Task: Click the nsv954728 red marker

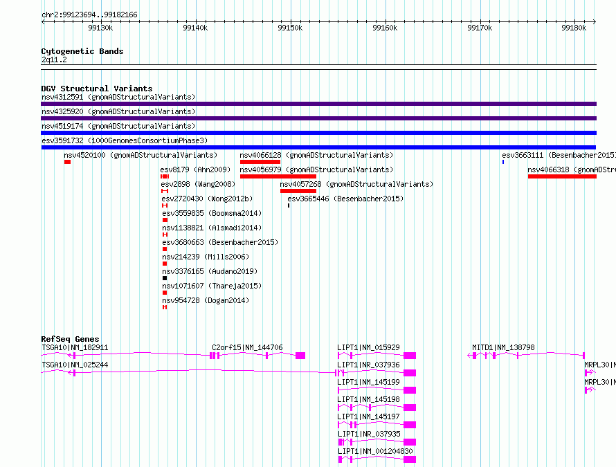Action: click(x=165, y=307)
